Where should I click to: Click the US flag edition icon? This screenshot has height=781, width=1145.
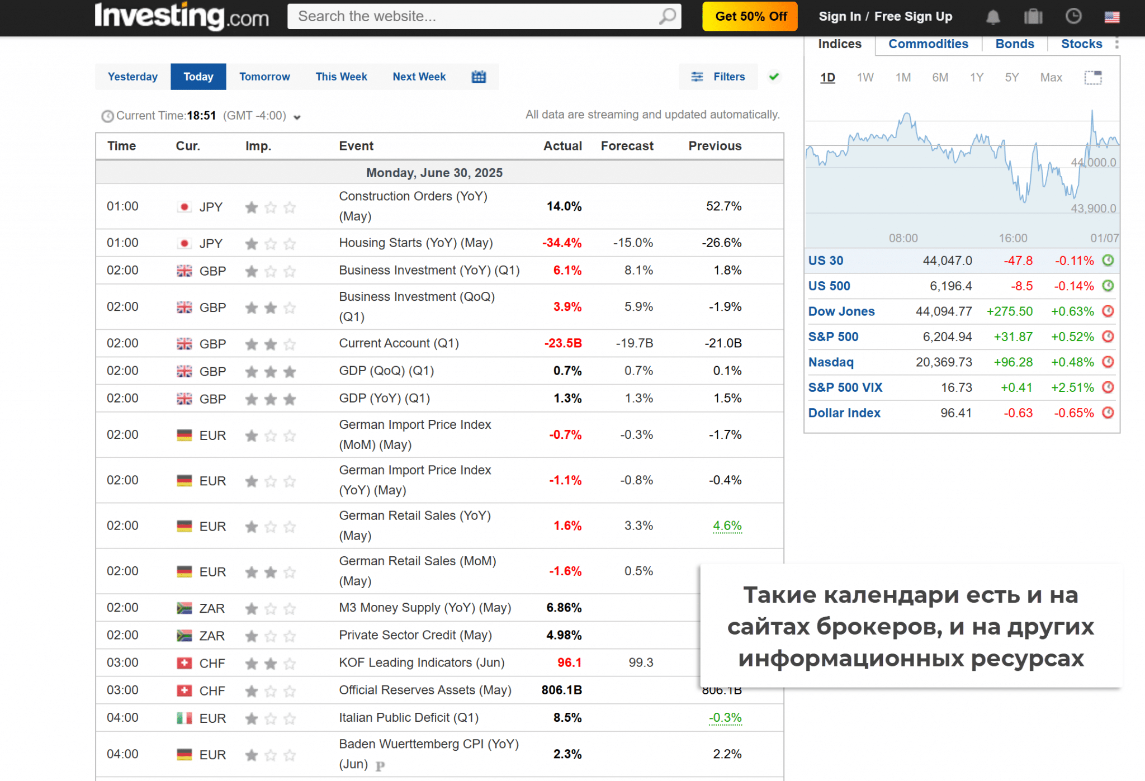tap(1112, 17)
